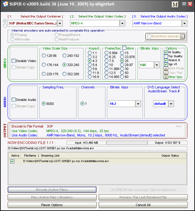Viewport: 195px width, 211px height.
Task: Click the D icon beside DirectShow Decode
Action: [x=182, y=36]
